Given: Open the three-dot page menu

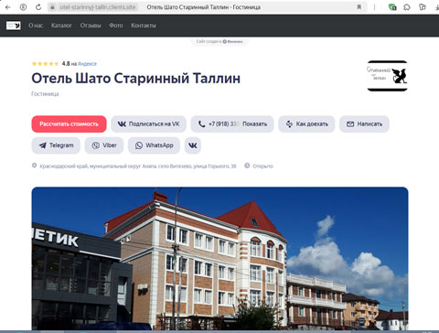Looking at the screenshot, I should [374, 7].
